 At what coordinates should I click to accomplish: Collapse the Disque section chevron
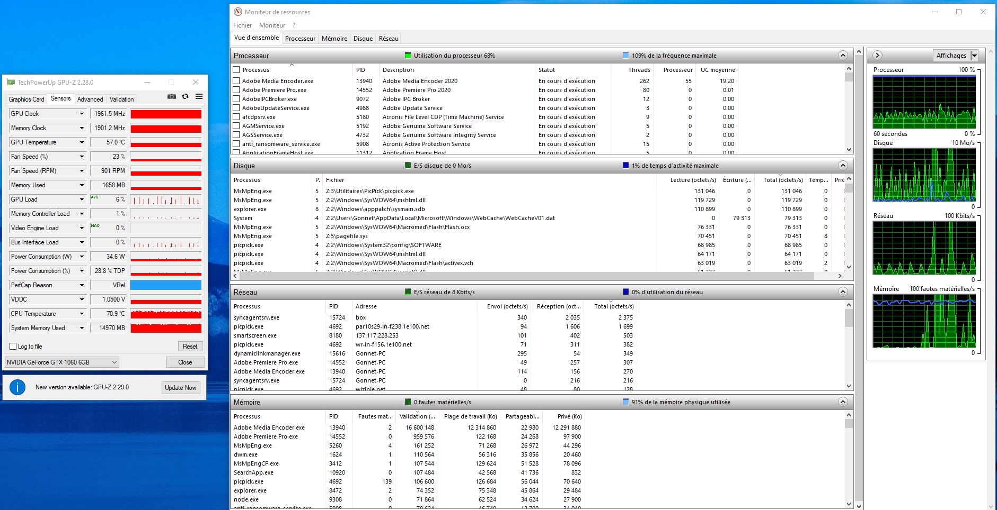(843, 166)
